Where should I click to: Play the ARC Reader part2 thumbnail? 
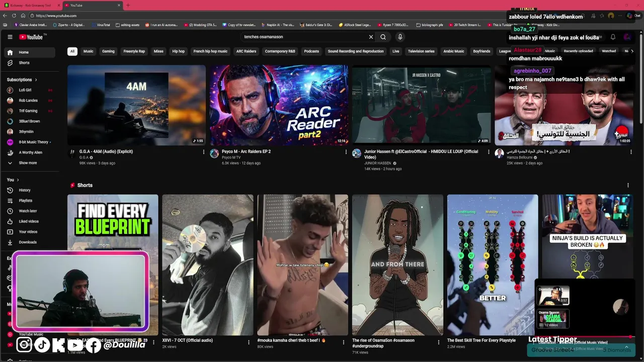coord(279,105)
